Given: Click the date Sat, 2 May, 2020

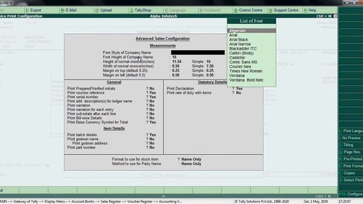Looking at the screenshot, I should 316,202.
